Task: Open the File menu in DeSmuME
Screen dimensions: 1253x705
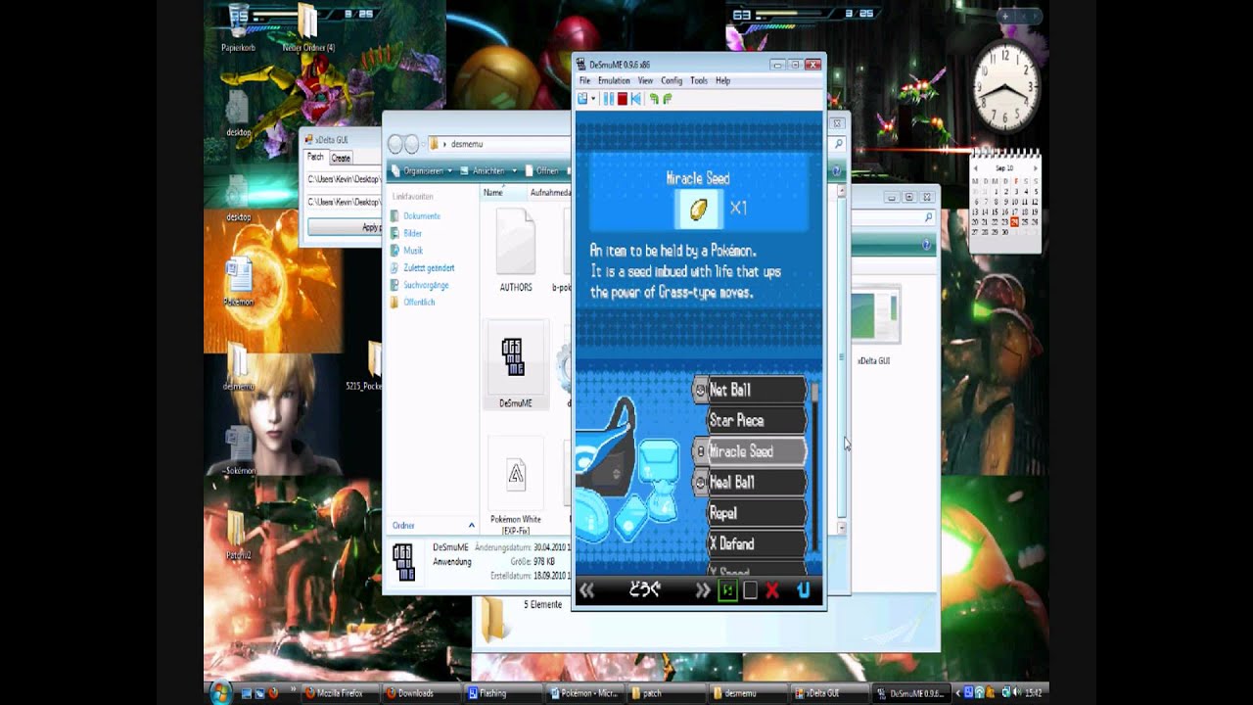Action: coord(584,80)
